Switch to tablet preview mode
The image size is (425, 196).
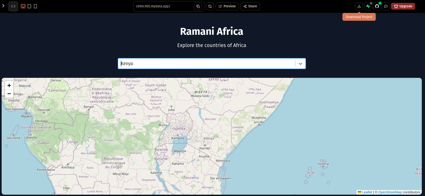point(29,6)
